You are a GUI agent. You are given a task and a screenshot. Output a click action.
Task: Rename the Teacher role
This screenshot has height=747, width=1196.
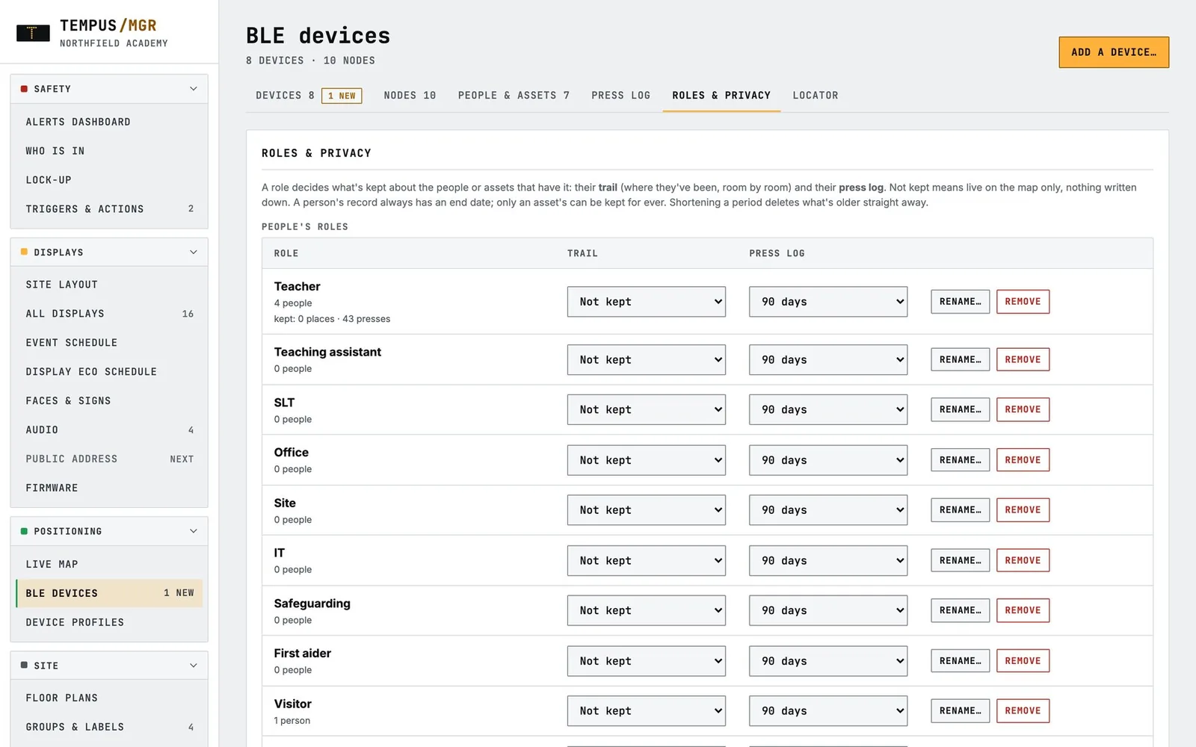960,302
